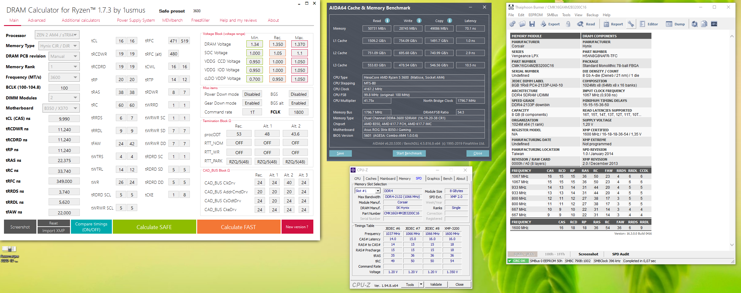Click the CPU-Z title bar chip icon
The height and width of the screenshot is (293, 741).
[353, 170]
